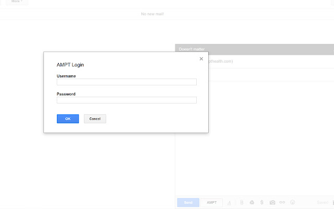The image size is (334, 209).
Task: Open the emoji picker smiley icon
Action: click(x=292, y=202)
